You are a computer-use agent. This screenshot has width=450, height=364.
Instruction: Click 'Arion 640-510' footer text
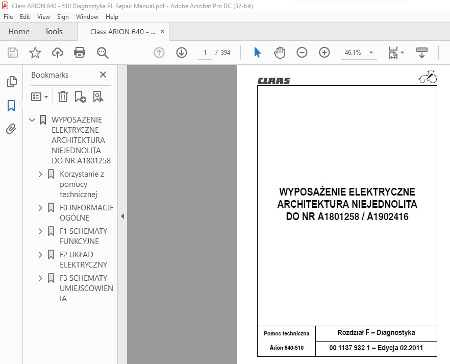(286, 348)
